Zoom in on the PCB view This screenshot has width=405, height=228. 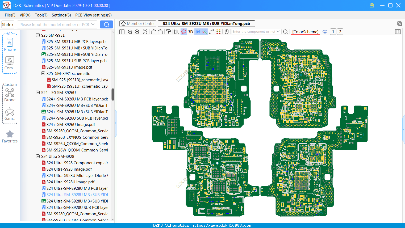(130, 32)
